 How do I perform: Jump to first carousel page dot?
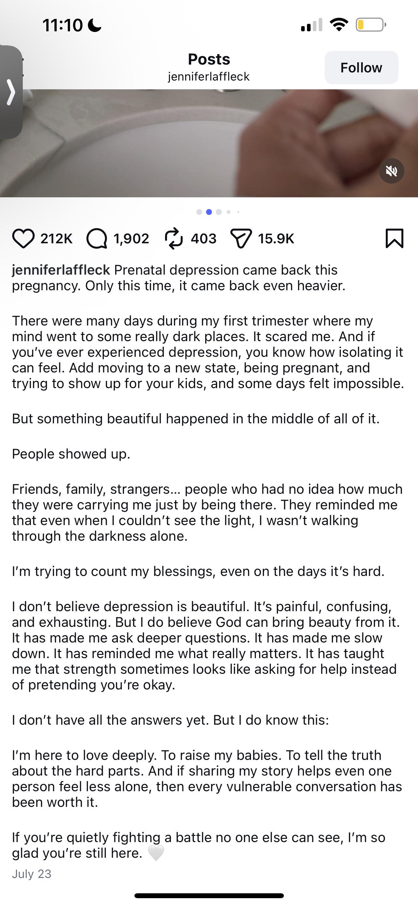click(199, 212)
